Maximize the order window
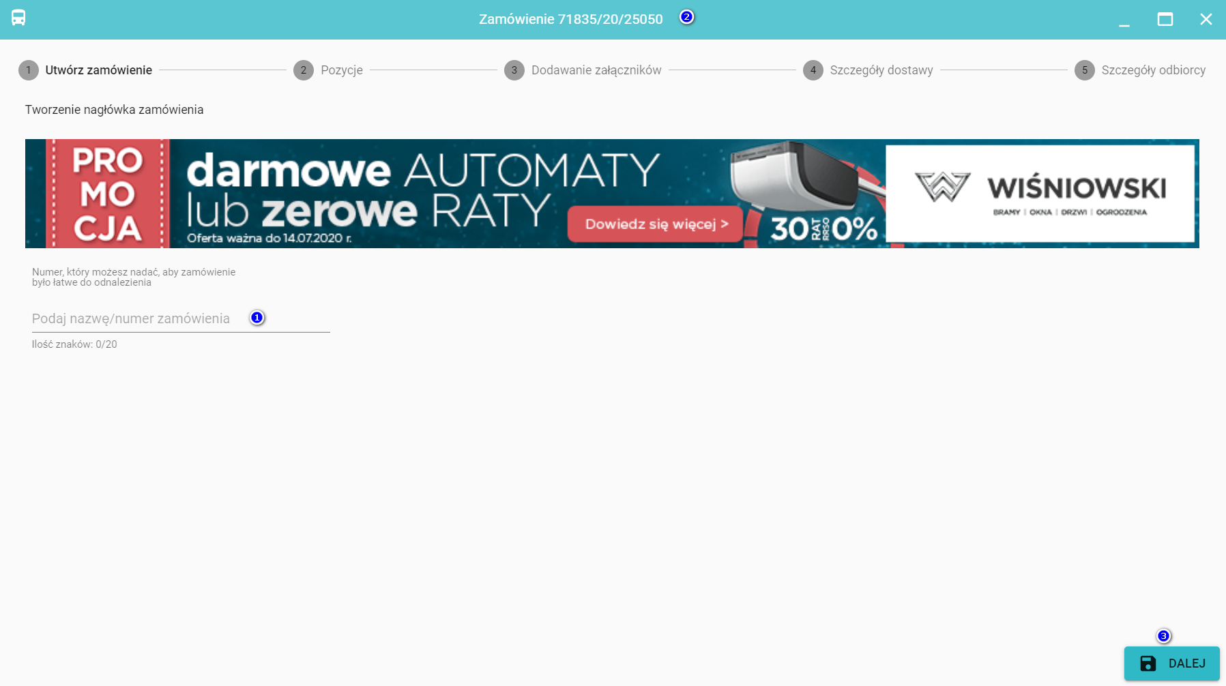1226x686 pixels. 1165,19
